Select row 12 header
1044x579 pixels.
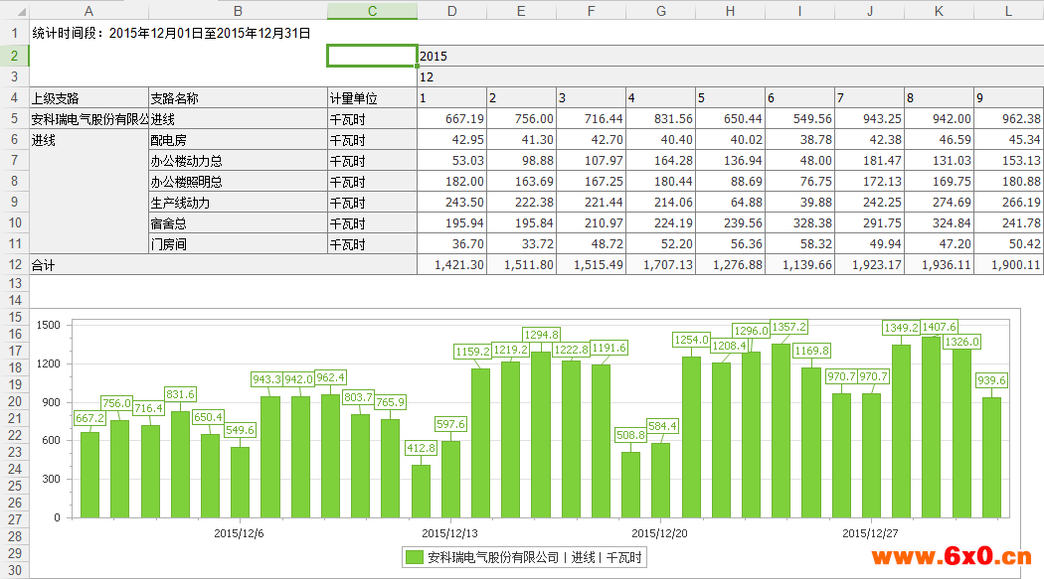coord(14,264)
